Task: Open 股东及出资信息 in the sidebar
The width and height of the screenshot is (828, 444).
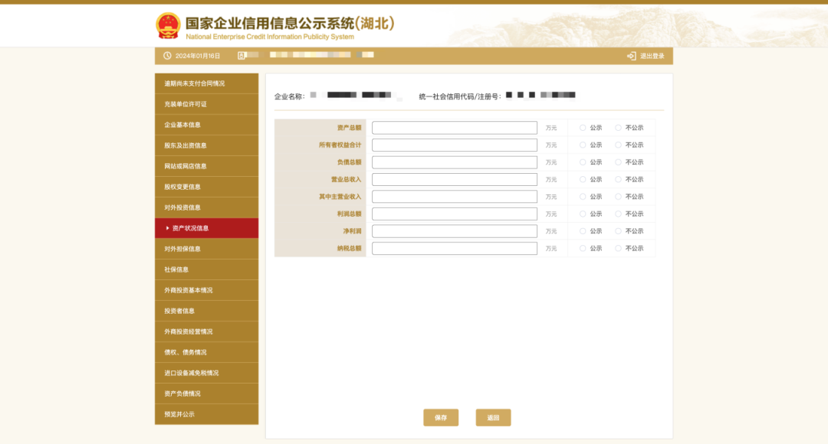Action: [206, 145]
